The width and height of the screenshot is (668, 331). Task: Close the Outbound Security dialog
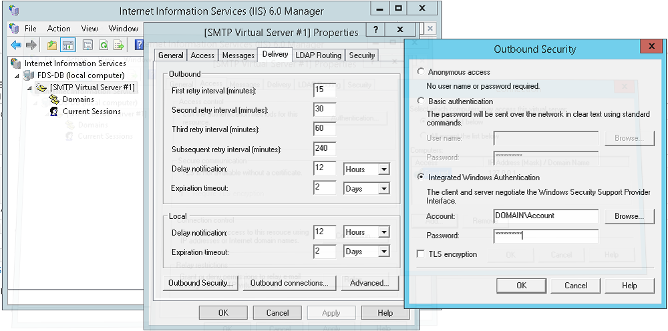[x=651, y=46]
